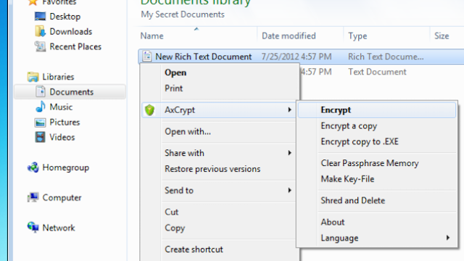Click the Rich Text Docume... type cell

(x=386, y=57)
